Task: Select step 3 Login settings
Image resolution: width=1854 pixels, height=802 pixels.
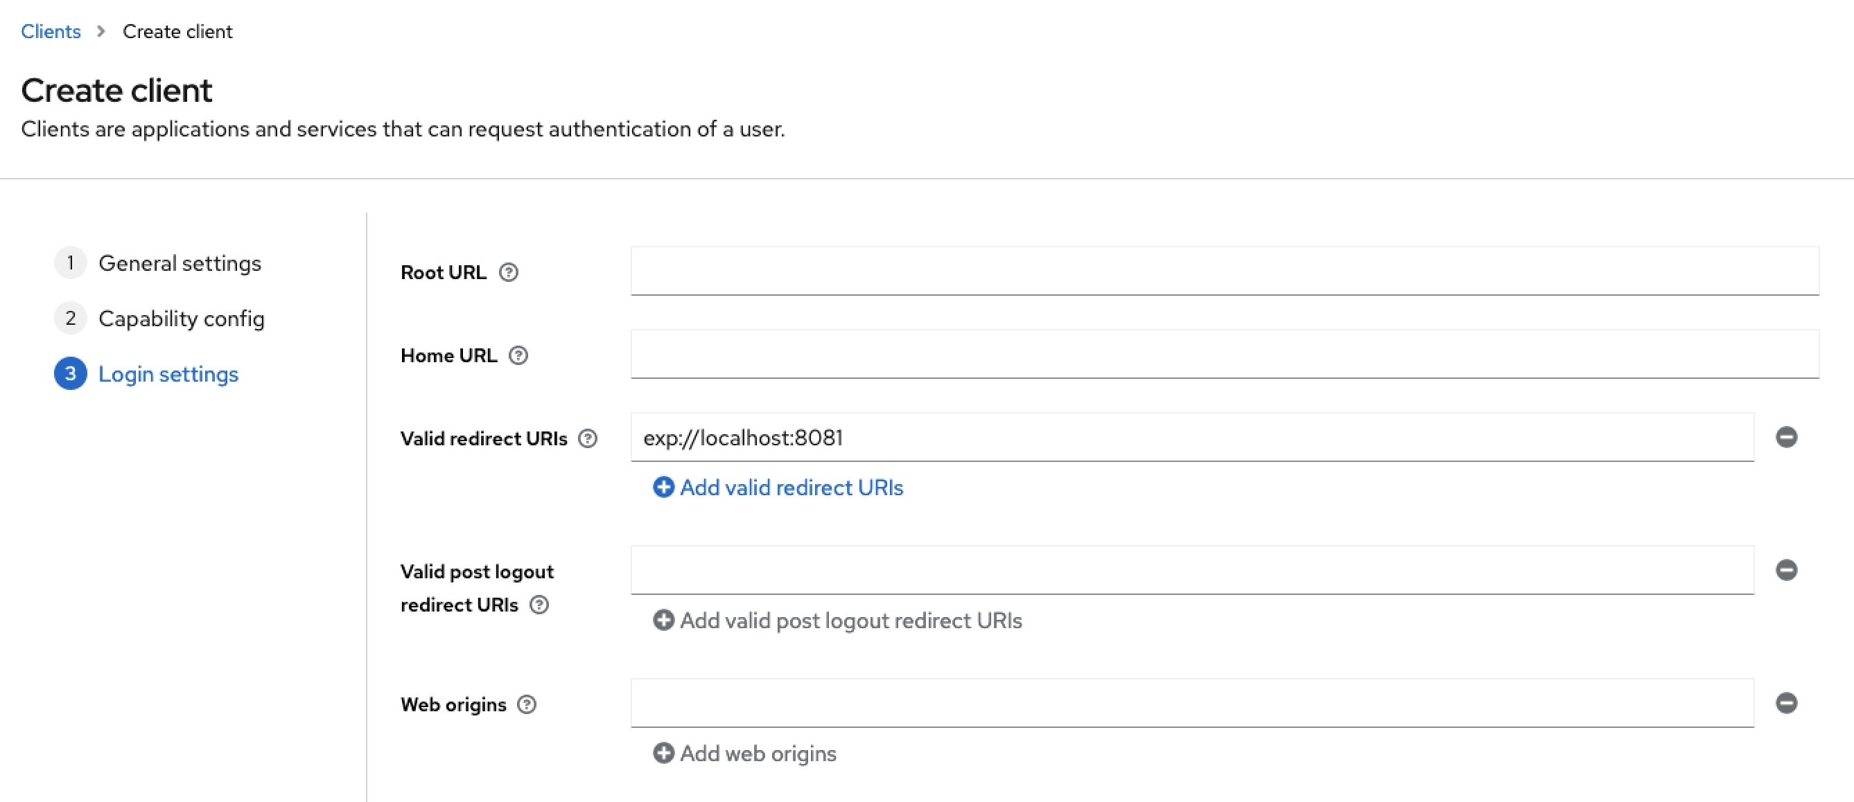Action: 147,374
